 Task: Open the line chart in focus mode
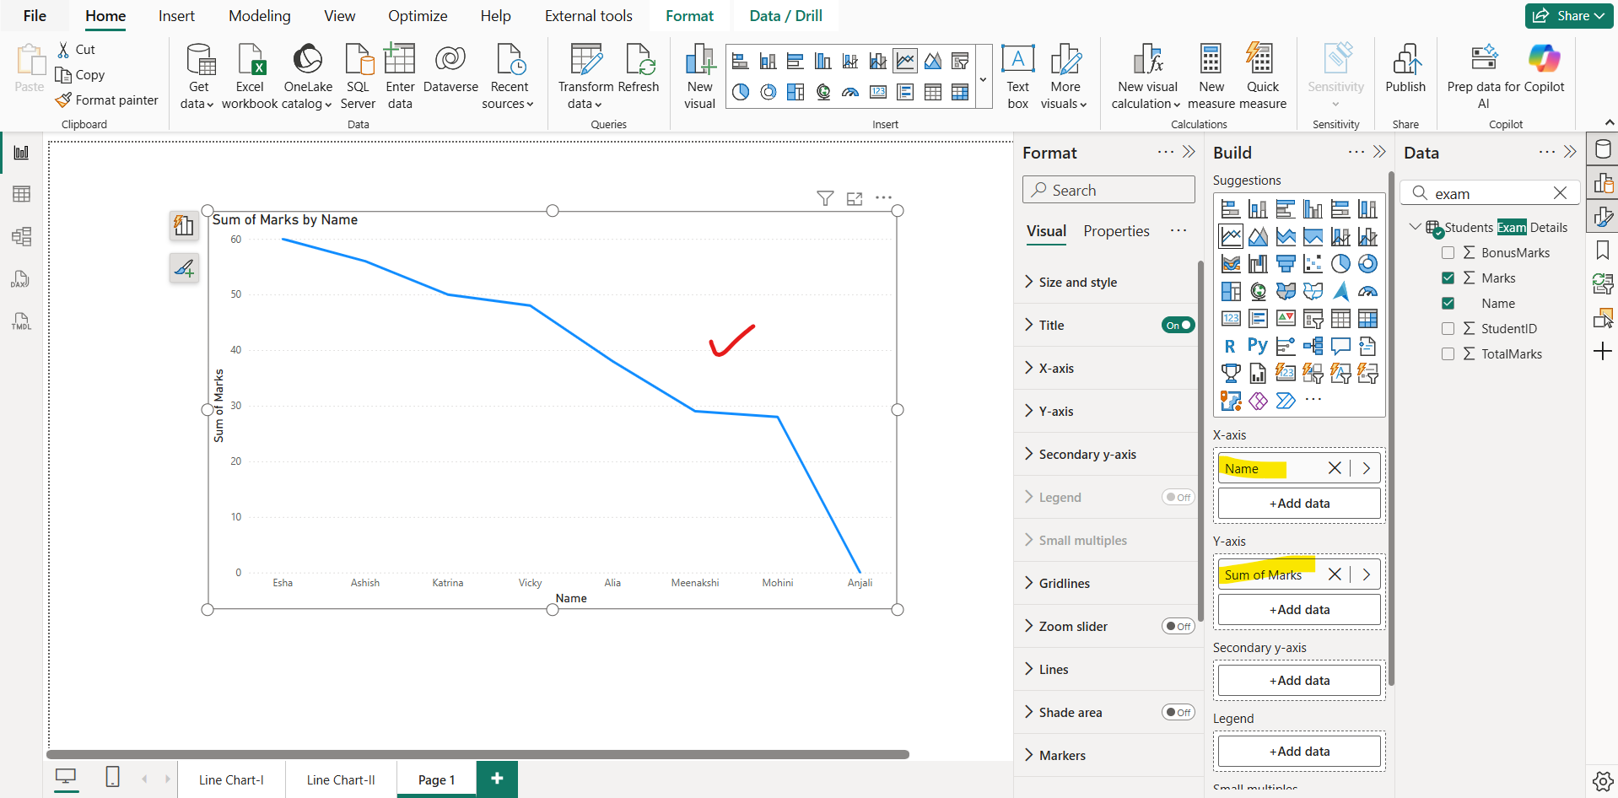click(854, 198)
